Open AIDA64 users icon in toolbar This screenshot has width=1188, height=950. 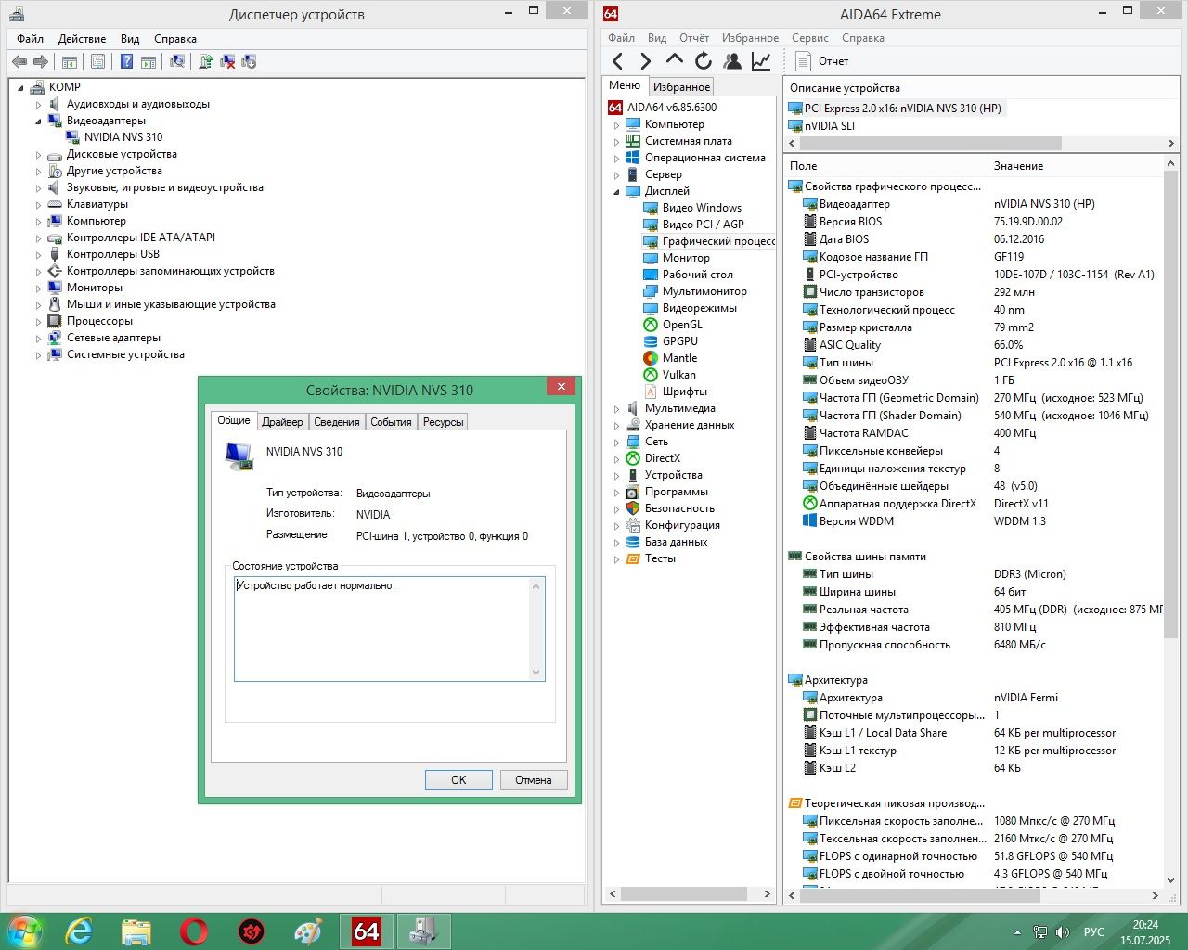coord(732,61)
